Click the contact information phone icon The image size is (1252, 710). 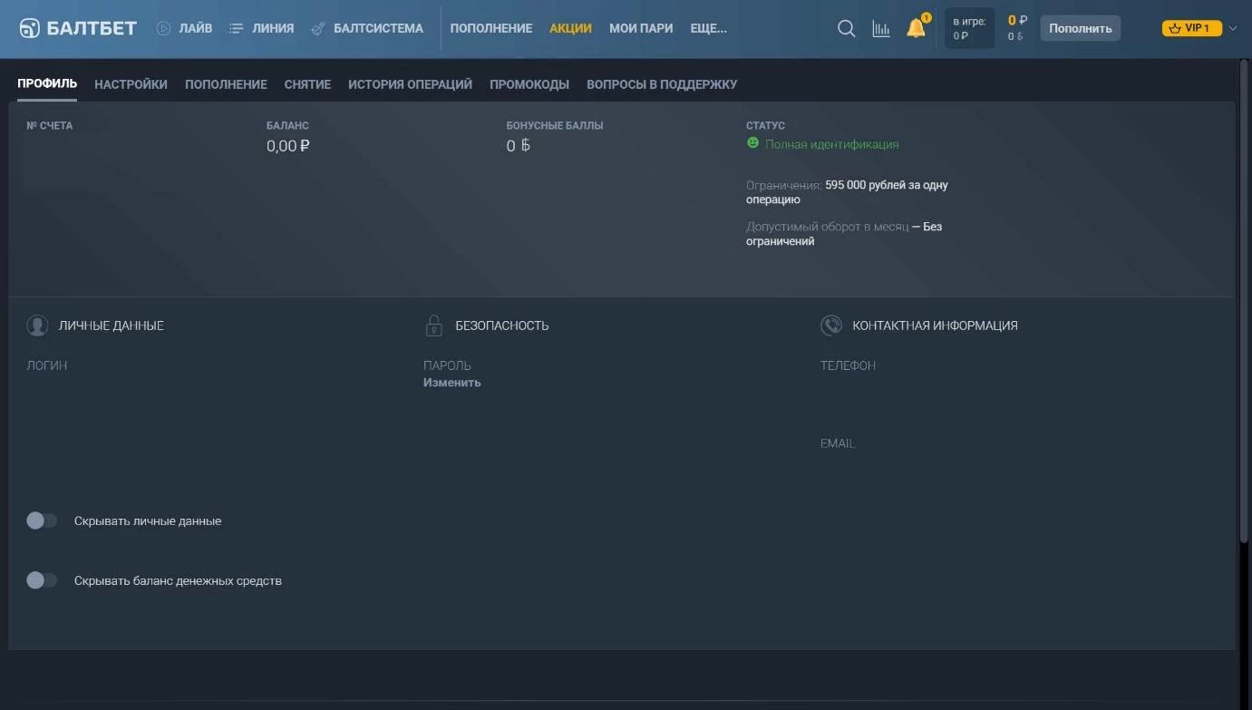click(x=830, y=326)
